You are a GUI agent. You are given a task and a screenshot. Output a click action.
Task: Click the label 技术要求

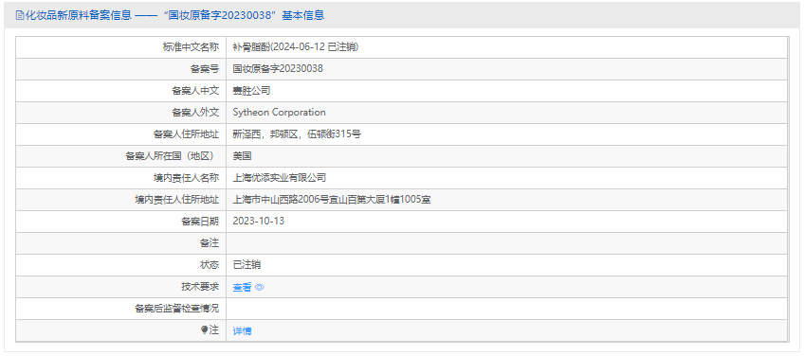pos(199,286)
